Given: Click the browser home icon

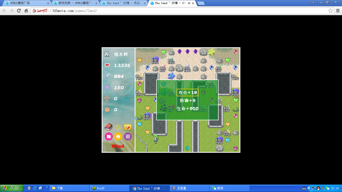Looking at the screenshot, I should pos(26,11).
